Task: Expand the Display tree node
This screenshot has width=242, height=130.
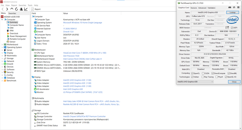Action: (x=2, y=53)
